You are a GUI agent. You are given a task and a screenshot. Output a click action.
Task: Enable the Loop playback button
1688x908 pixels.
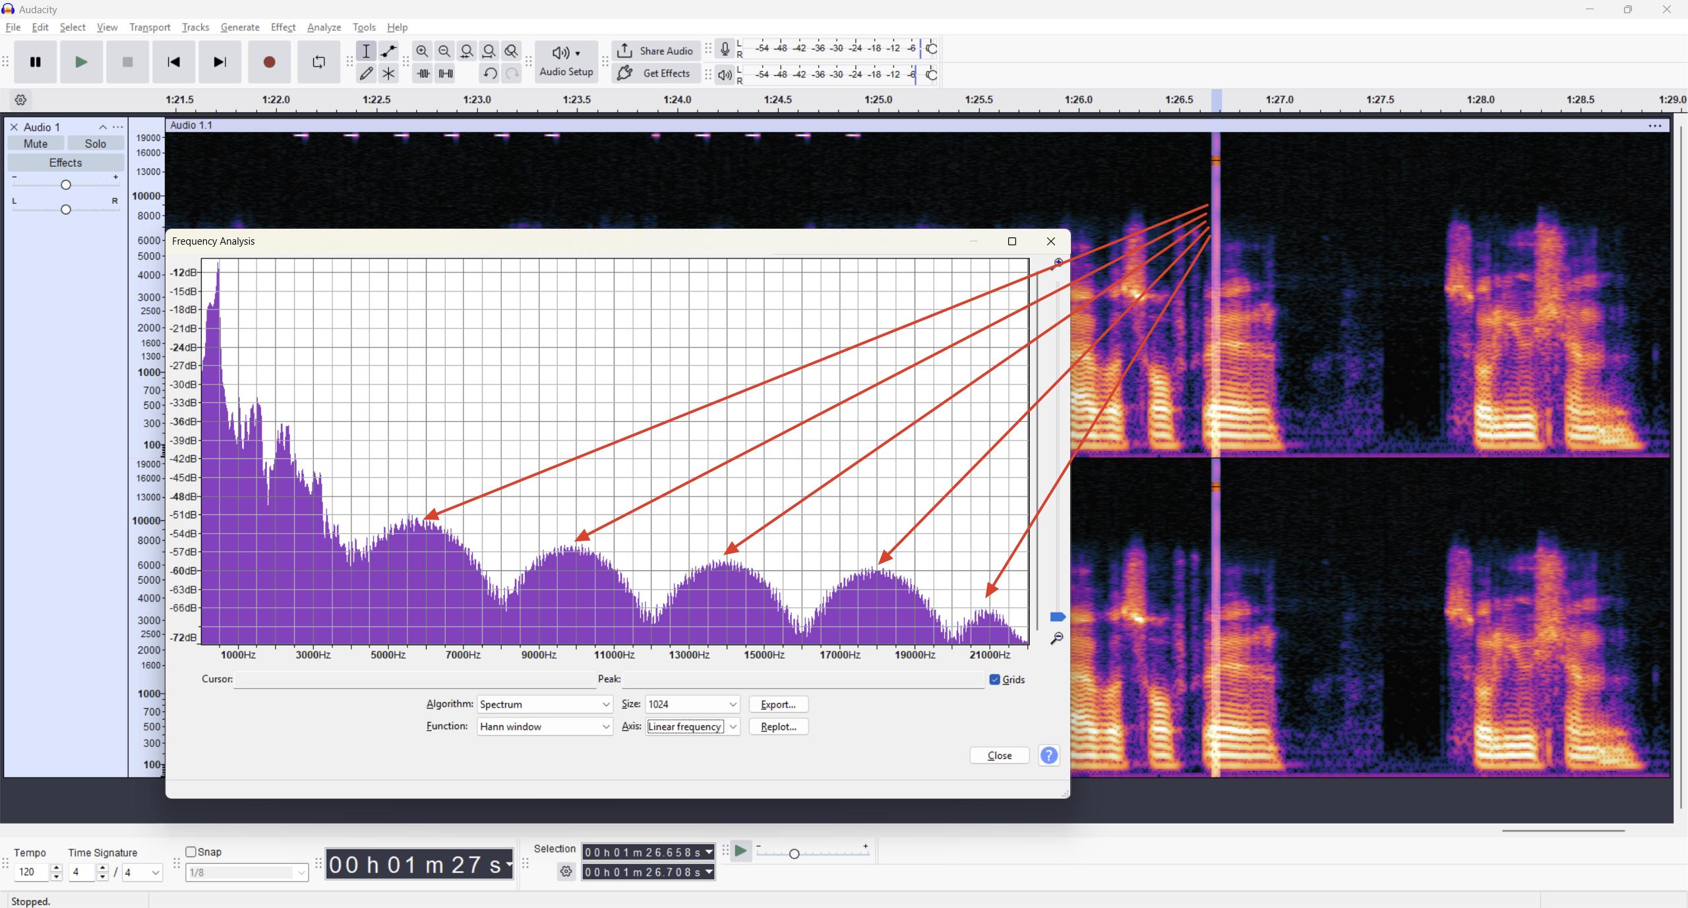pyautogui.click(x=318, y=62)
